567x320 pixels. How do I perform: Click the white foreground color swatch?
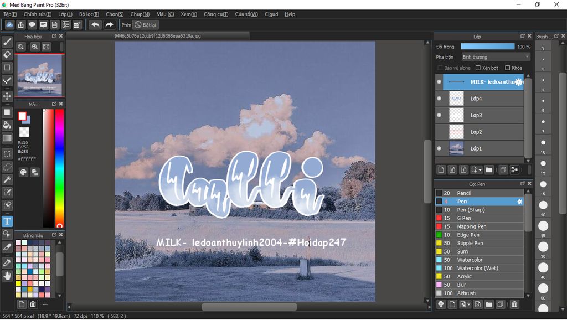(22, 116)
